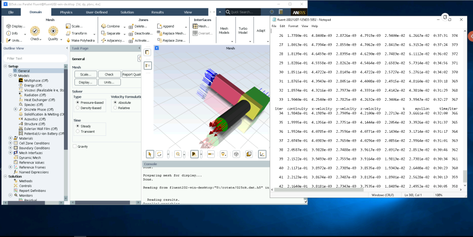The image size is (473, 237).
Task: Open the Physics ribbon tab
Action: coord(66,12)
